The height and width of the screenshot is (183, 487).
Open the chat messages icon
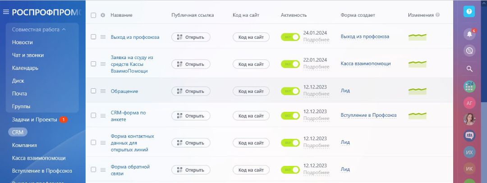coord(469,51)
